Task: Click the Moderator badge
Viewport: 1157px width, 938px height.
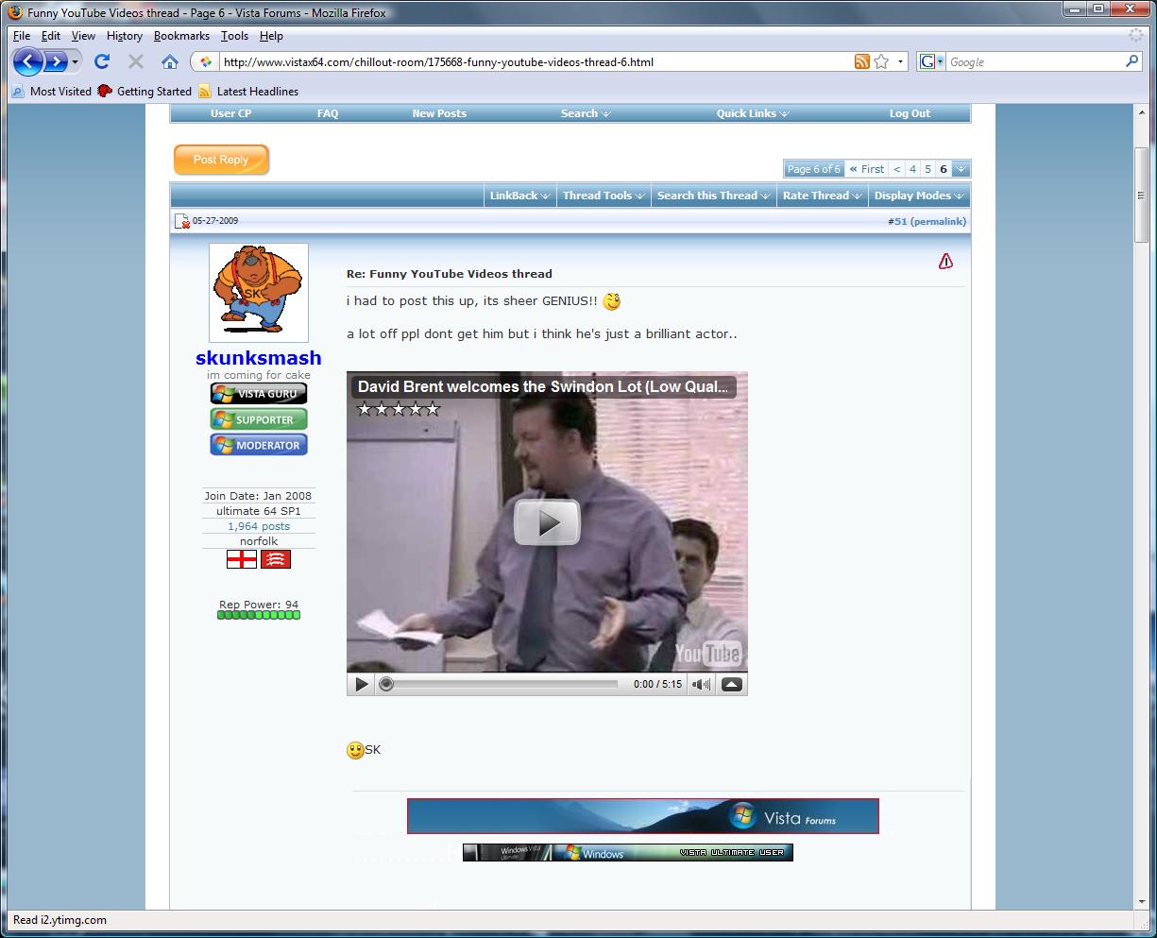Action: 259,445
